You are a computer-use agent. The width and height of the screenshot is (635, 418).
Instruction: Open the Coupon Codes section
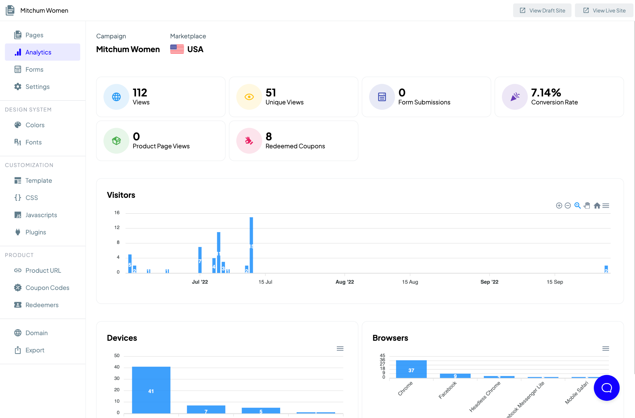pos(47,288)
